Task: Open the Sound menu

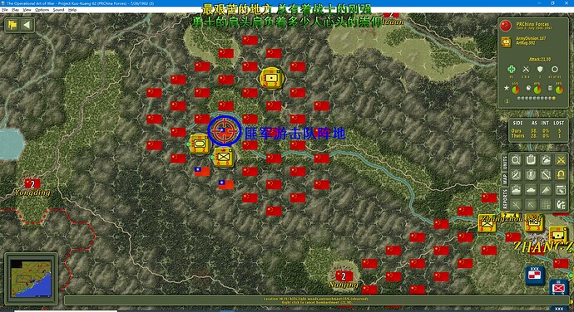Action: tap(58, 10)
